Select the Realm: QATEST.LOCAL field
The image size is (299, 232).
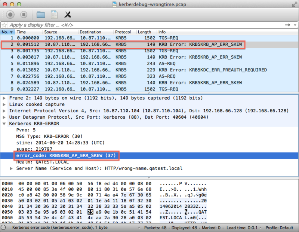pos(42,162)
